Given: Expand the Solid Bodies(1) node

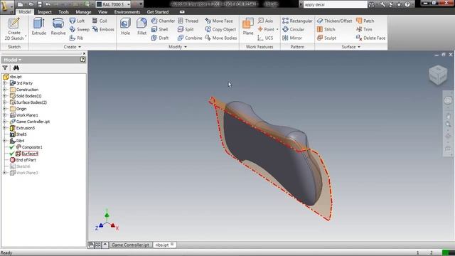Looking at the screenshot, I should 5,96.
